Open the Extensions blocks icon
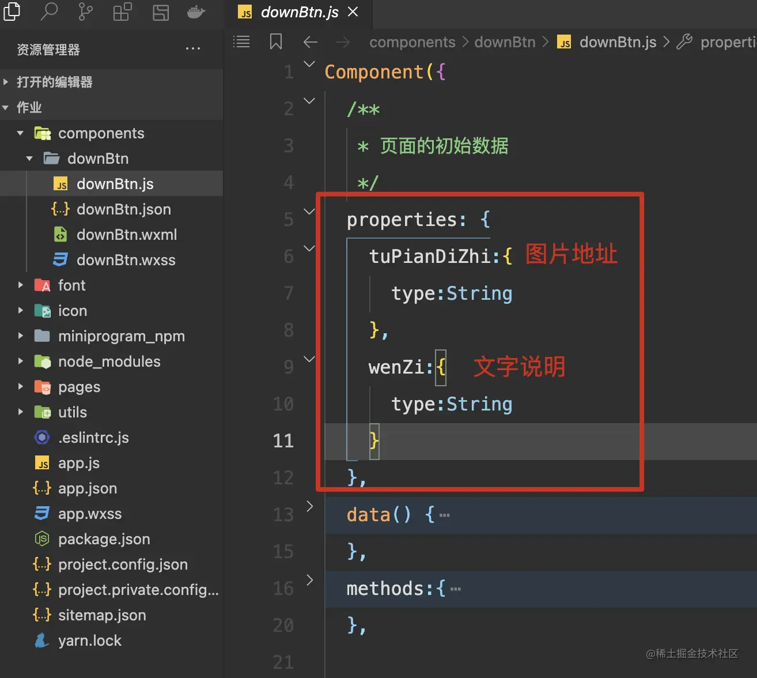The width and height of the screenshot is (757, 678). (122, 12)
